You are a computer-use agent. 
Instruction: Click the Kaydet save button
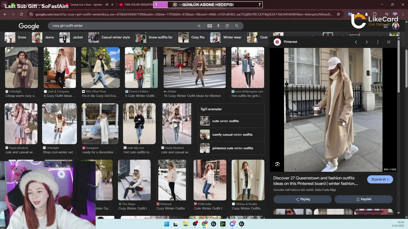tap(363, 199)
